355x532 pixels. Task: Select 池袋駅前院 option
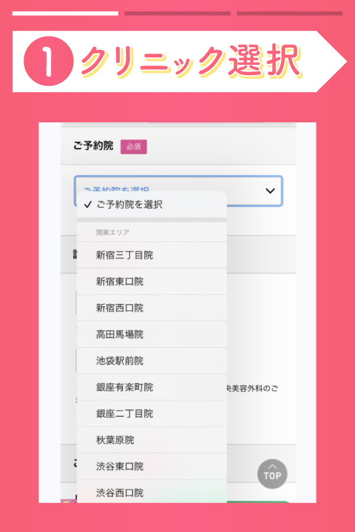pyautogui.click(x=120, y=361)
